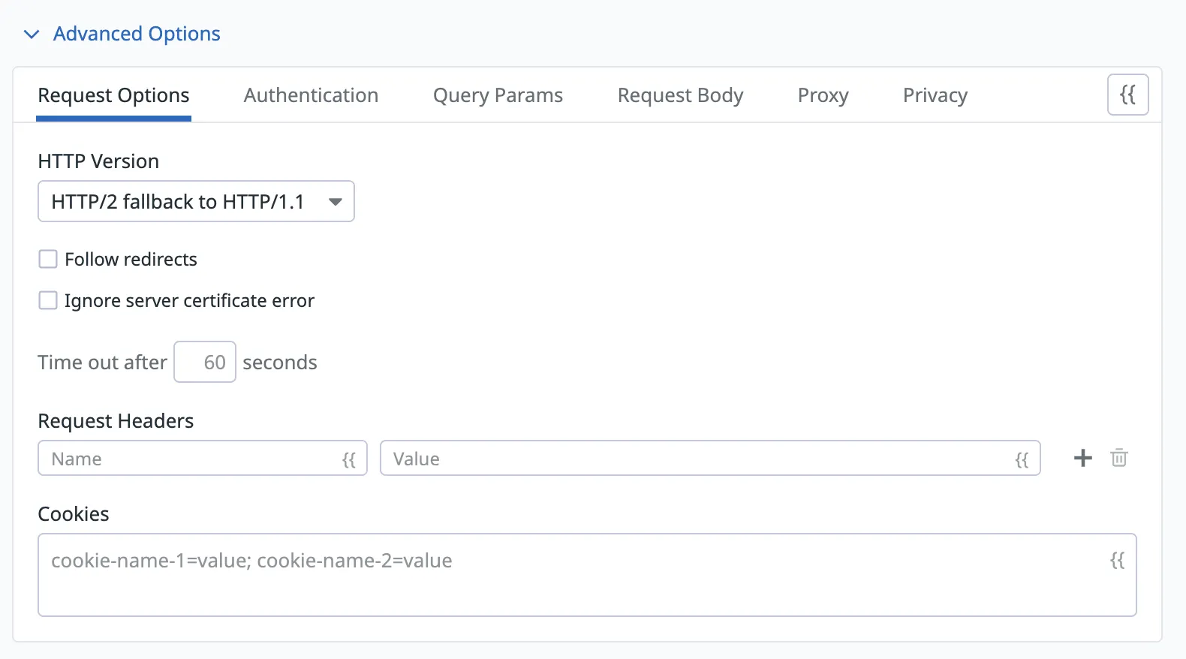
Task: Go to the Request Body tab
Action: pos(680,95)
